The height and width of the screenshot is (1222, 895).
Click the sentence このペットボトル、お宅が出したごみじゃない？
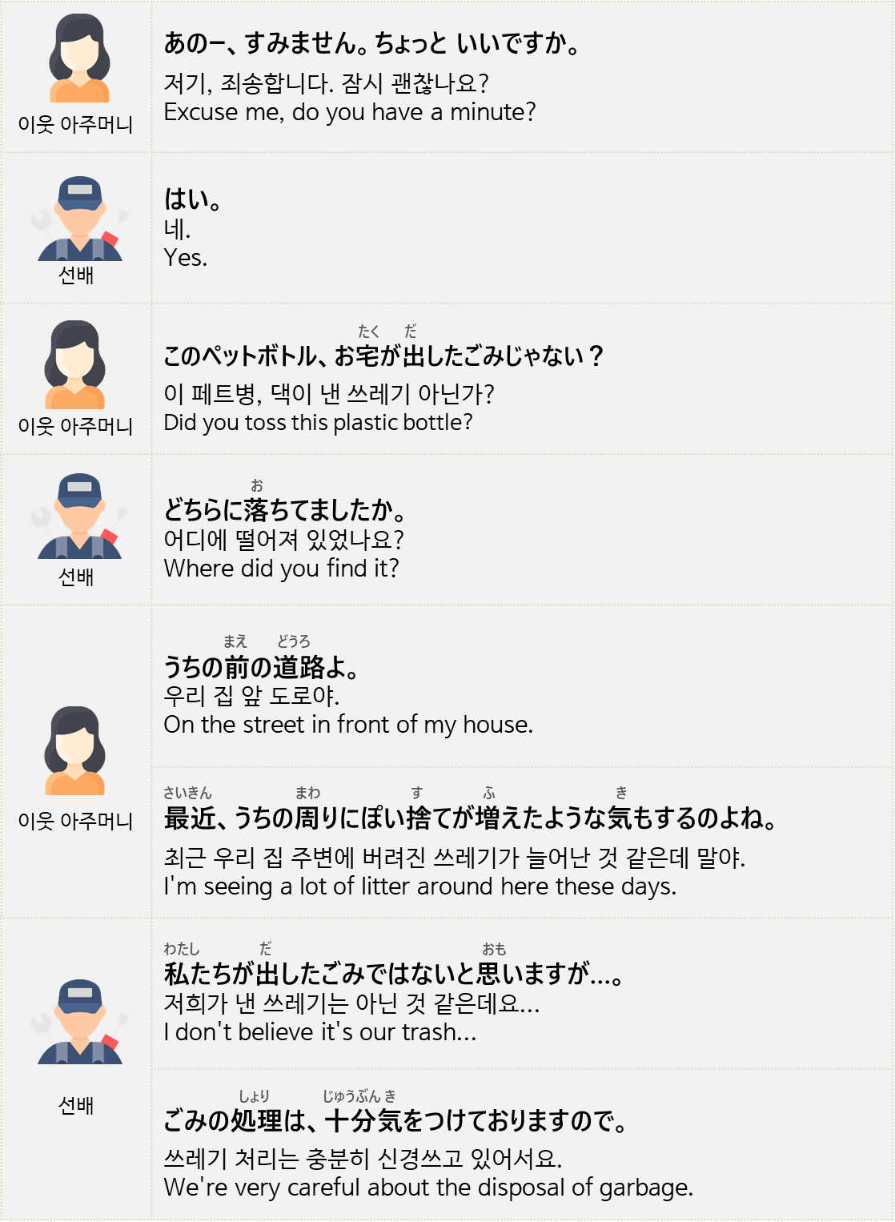point(383,356)
